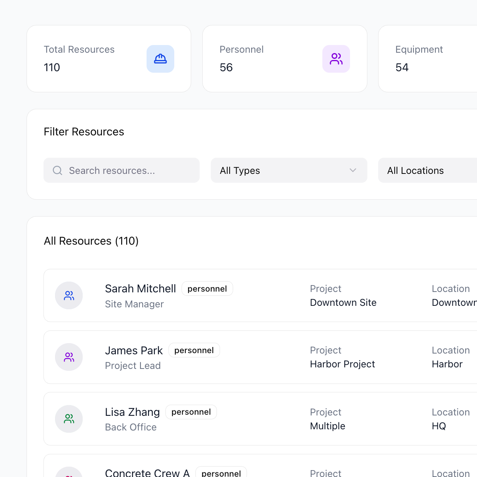The width and height of the screenshot is (477, 477).
Task: Click the chevron on All Types
Action: (x=353, y=170)
